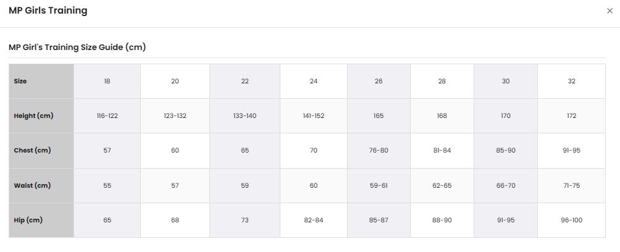Click the 96-100 hip cell
The width and height of the screenshot is (620, 252).
[x=571, y=220]
